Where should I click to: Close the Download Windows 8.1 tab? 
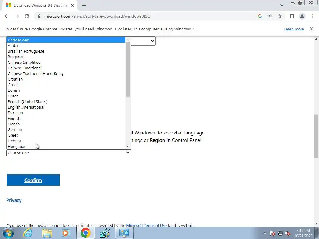(x=72, y=5)
